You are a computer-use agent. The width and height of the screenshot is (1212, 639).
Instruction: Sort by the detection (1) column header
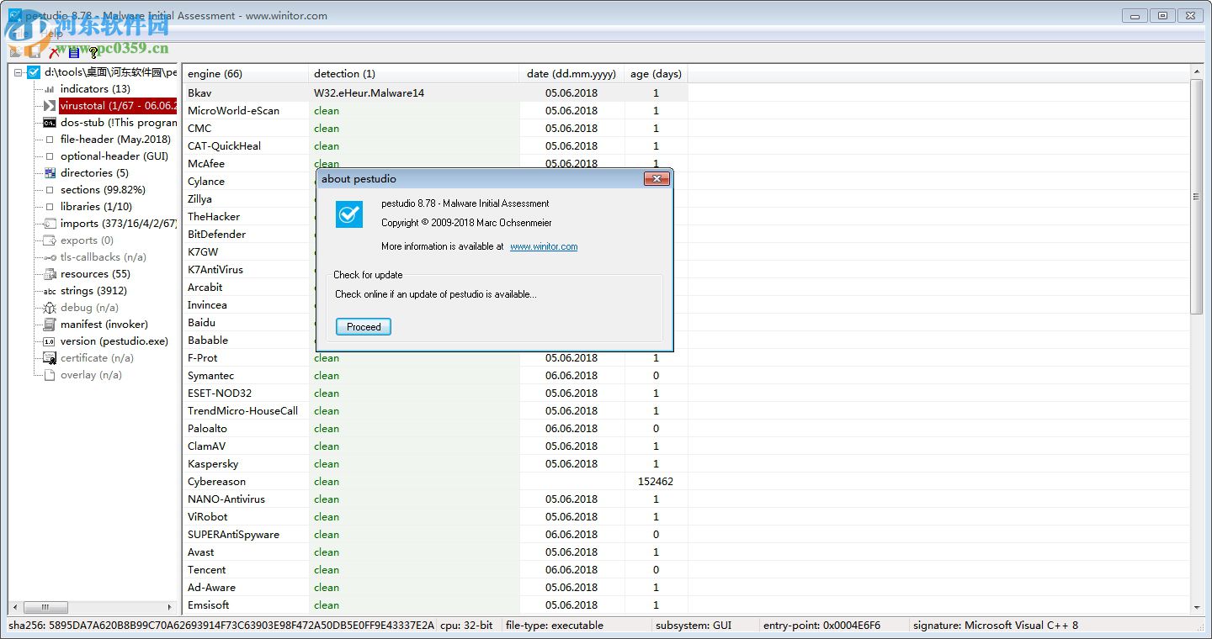pyautogui.click(x=414, y=74)
